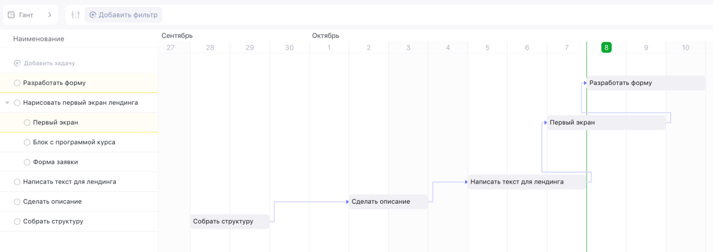Select Написать текст для лендинга in list
The image size is (713, 252).
click(x=79, y=182)
